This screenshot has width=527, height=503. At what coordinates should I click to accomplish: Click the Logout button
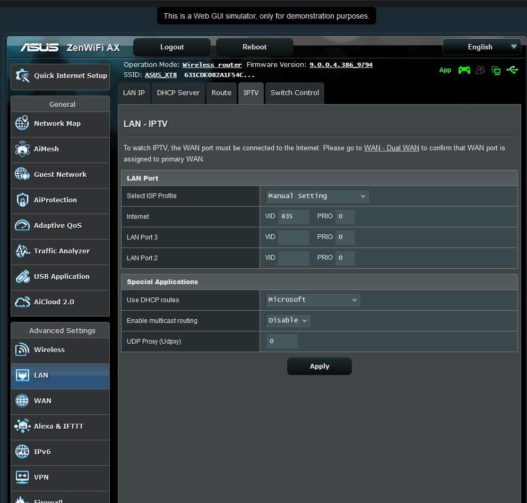[172, 47]
